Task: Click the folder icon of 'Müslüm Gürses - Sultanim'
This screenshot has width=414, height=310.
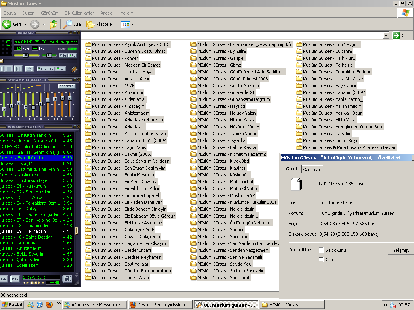Action: (x=299, y=51)
